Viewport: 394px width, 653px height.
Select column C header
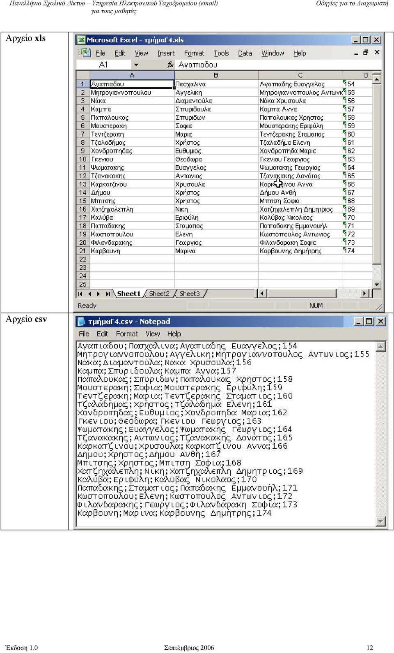point(300,75)
